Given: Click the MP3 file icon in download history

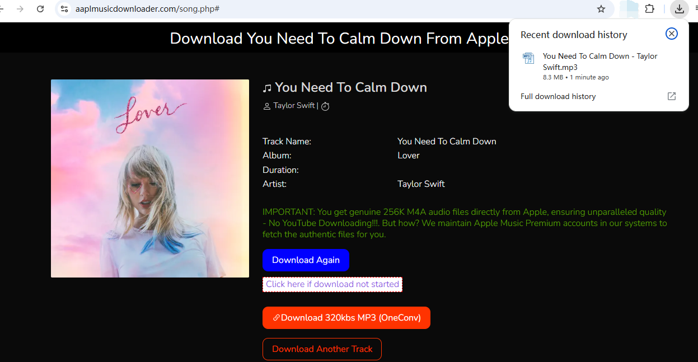Looking at the screenshot, I should 528,58.
